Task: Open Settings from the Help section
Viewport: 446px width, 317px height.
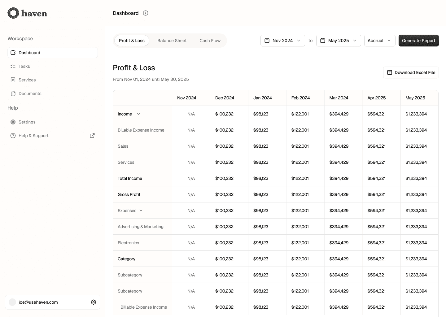Action: pyautogui.click(x=27, y=122)
